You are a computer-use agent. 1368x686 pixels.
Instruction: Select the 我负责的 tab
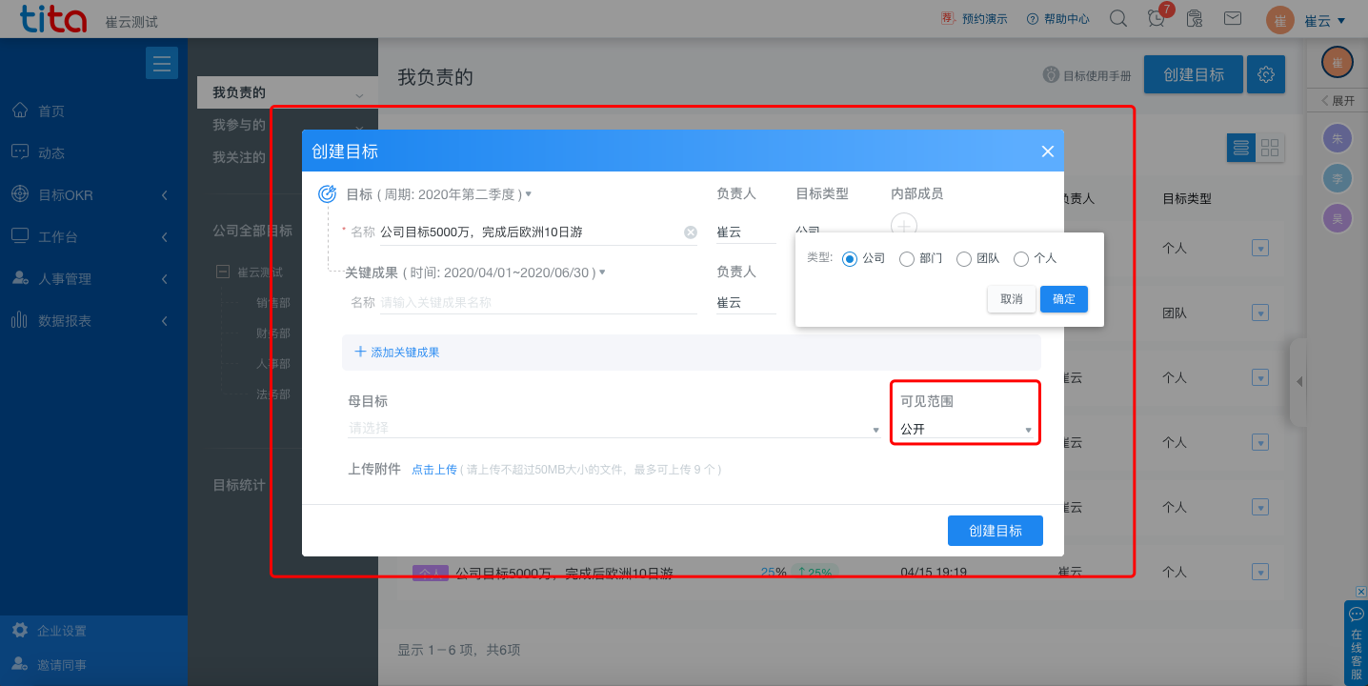point(287,92)
